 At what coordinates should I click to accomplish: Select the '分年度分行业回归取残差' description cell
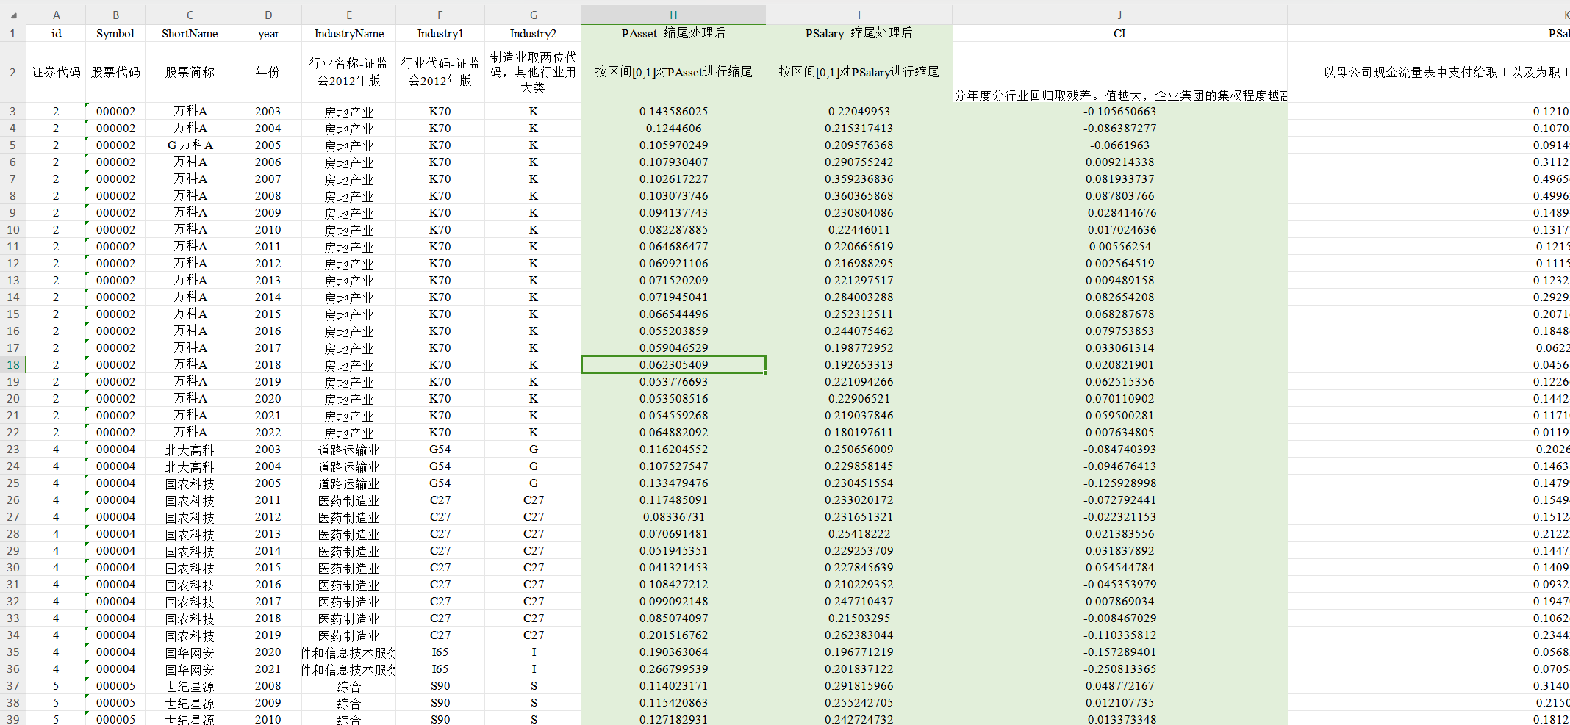point(1119,72)
